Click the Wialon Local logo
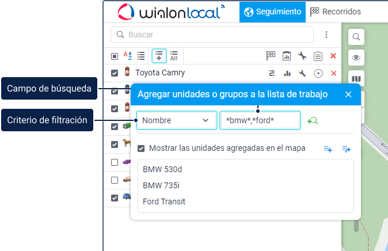 171,12
